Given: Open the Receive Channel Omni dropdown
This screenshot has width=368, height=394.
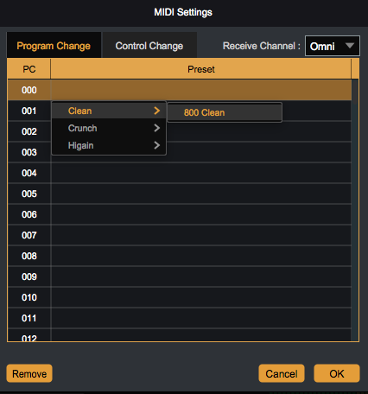Looking at the screenshot, I should 333,46.
